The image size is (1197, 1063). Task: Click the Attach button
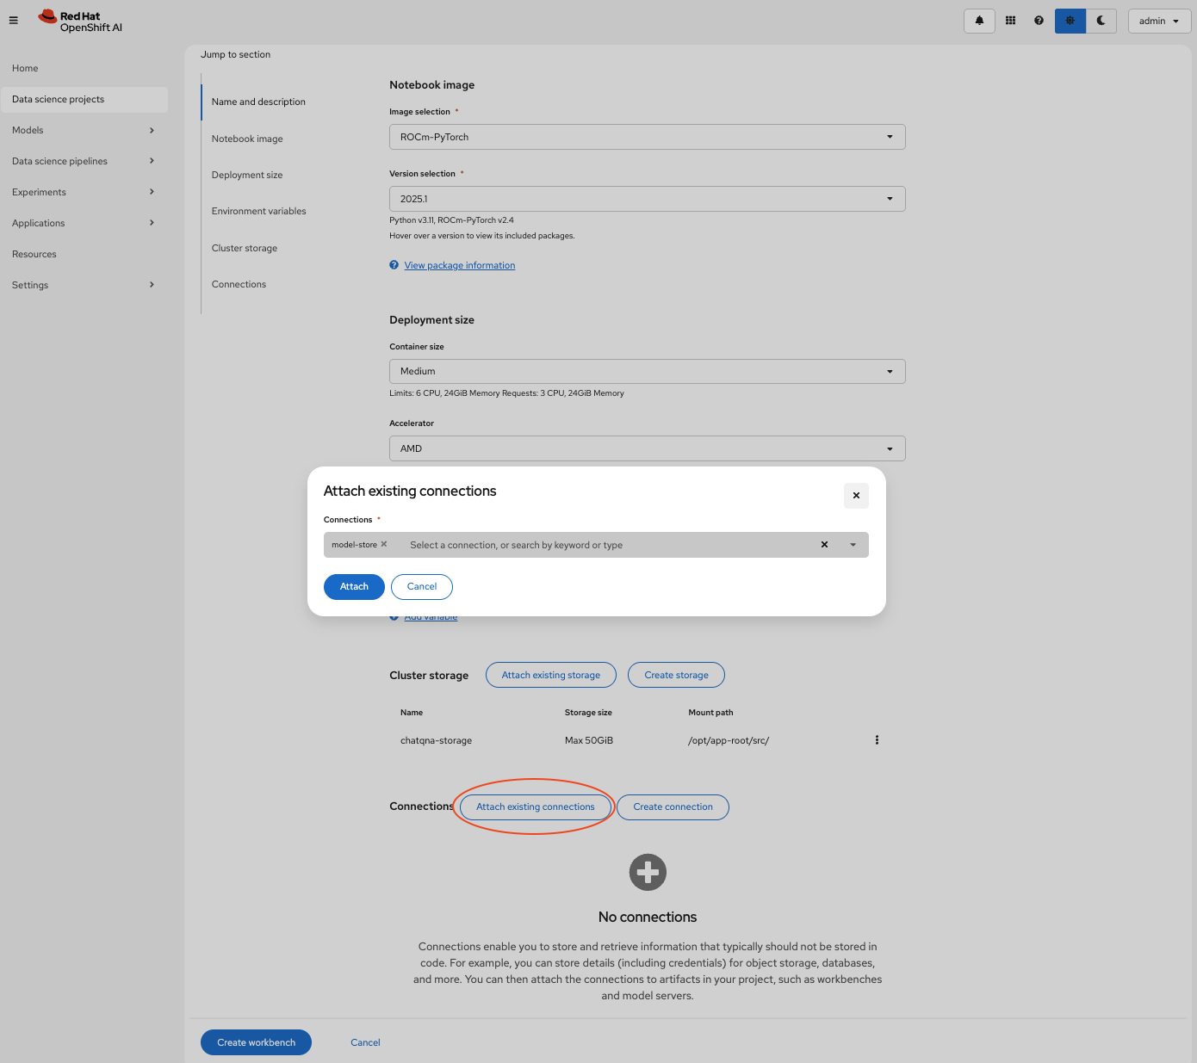coord(354,586)
